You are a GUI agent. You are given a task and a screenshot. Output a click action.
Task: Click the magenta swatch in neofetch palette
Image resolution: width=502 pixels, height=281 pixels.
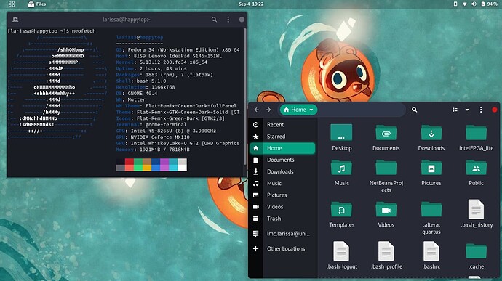click(164, 162)
